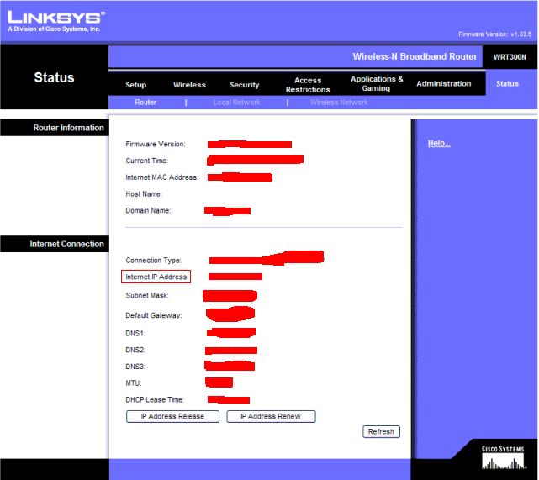Click the Firmware Version label in Router Information
This screenshot has height=480, width=539.
pos(156,145)
